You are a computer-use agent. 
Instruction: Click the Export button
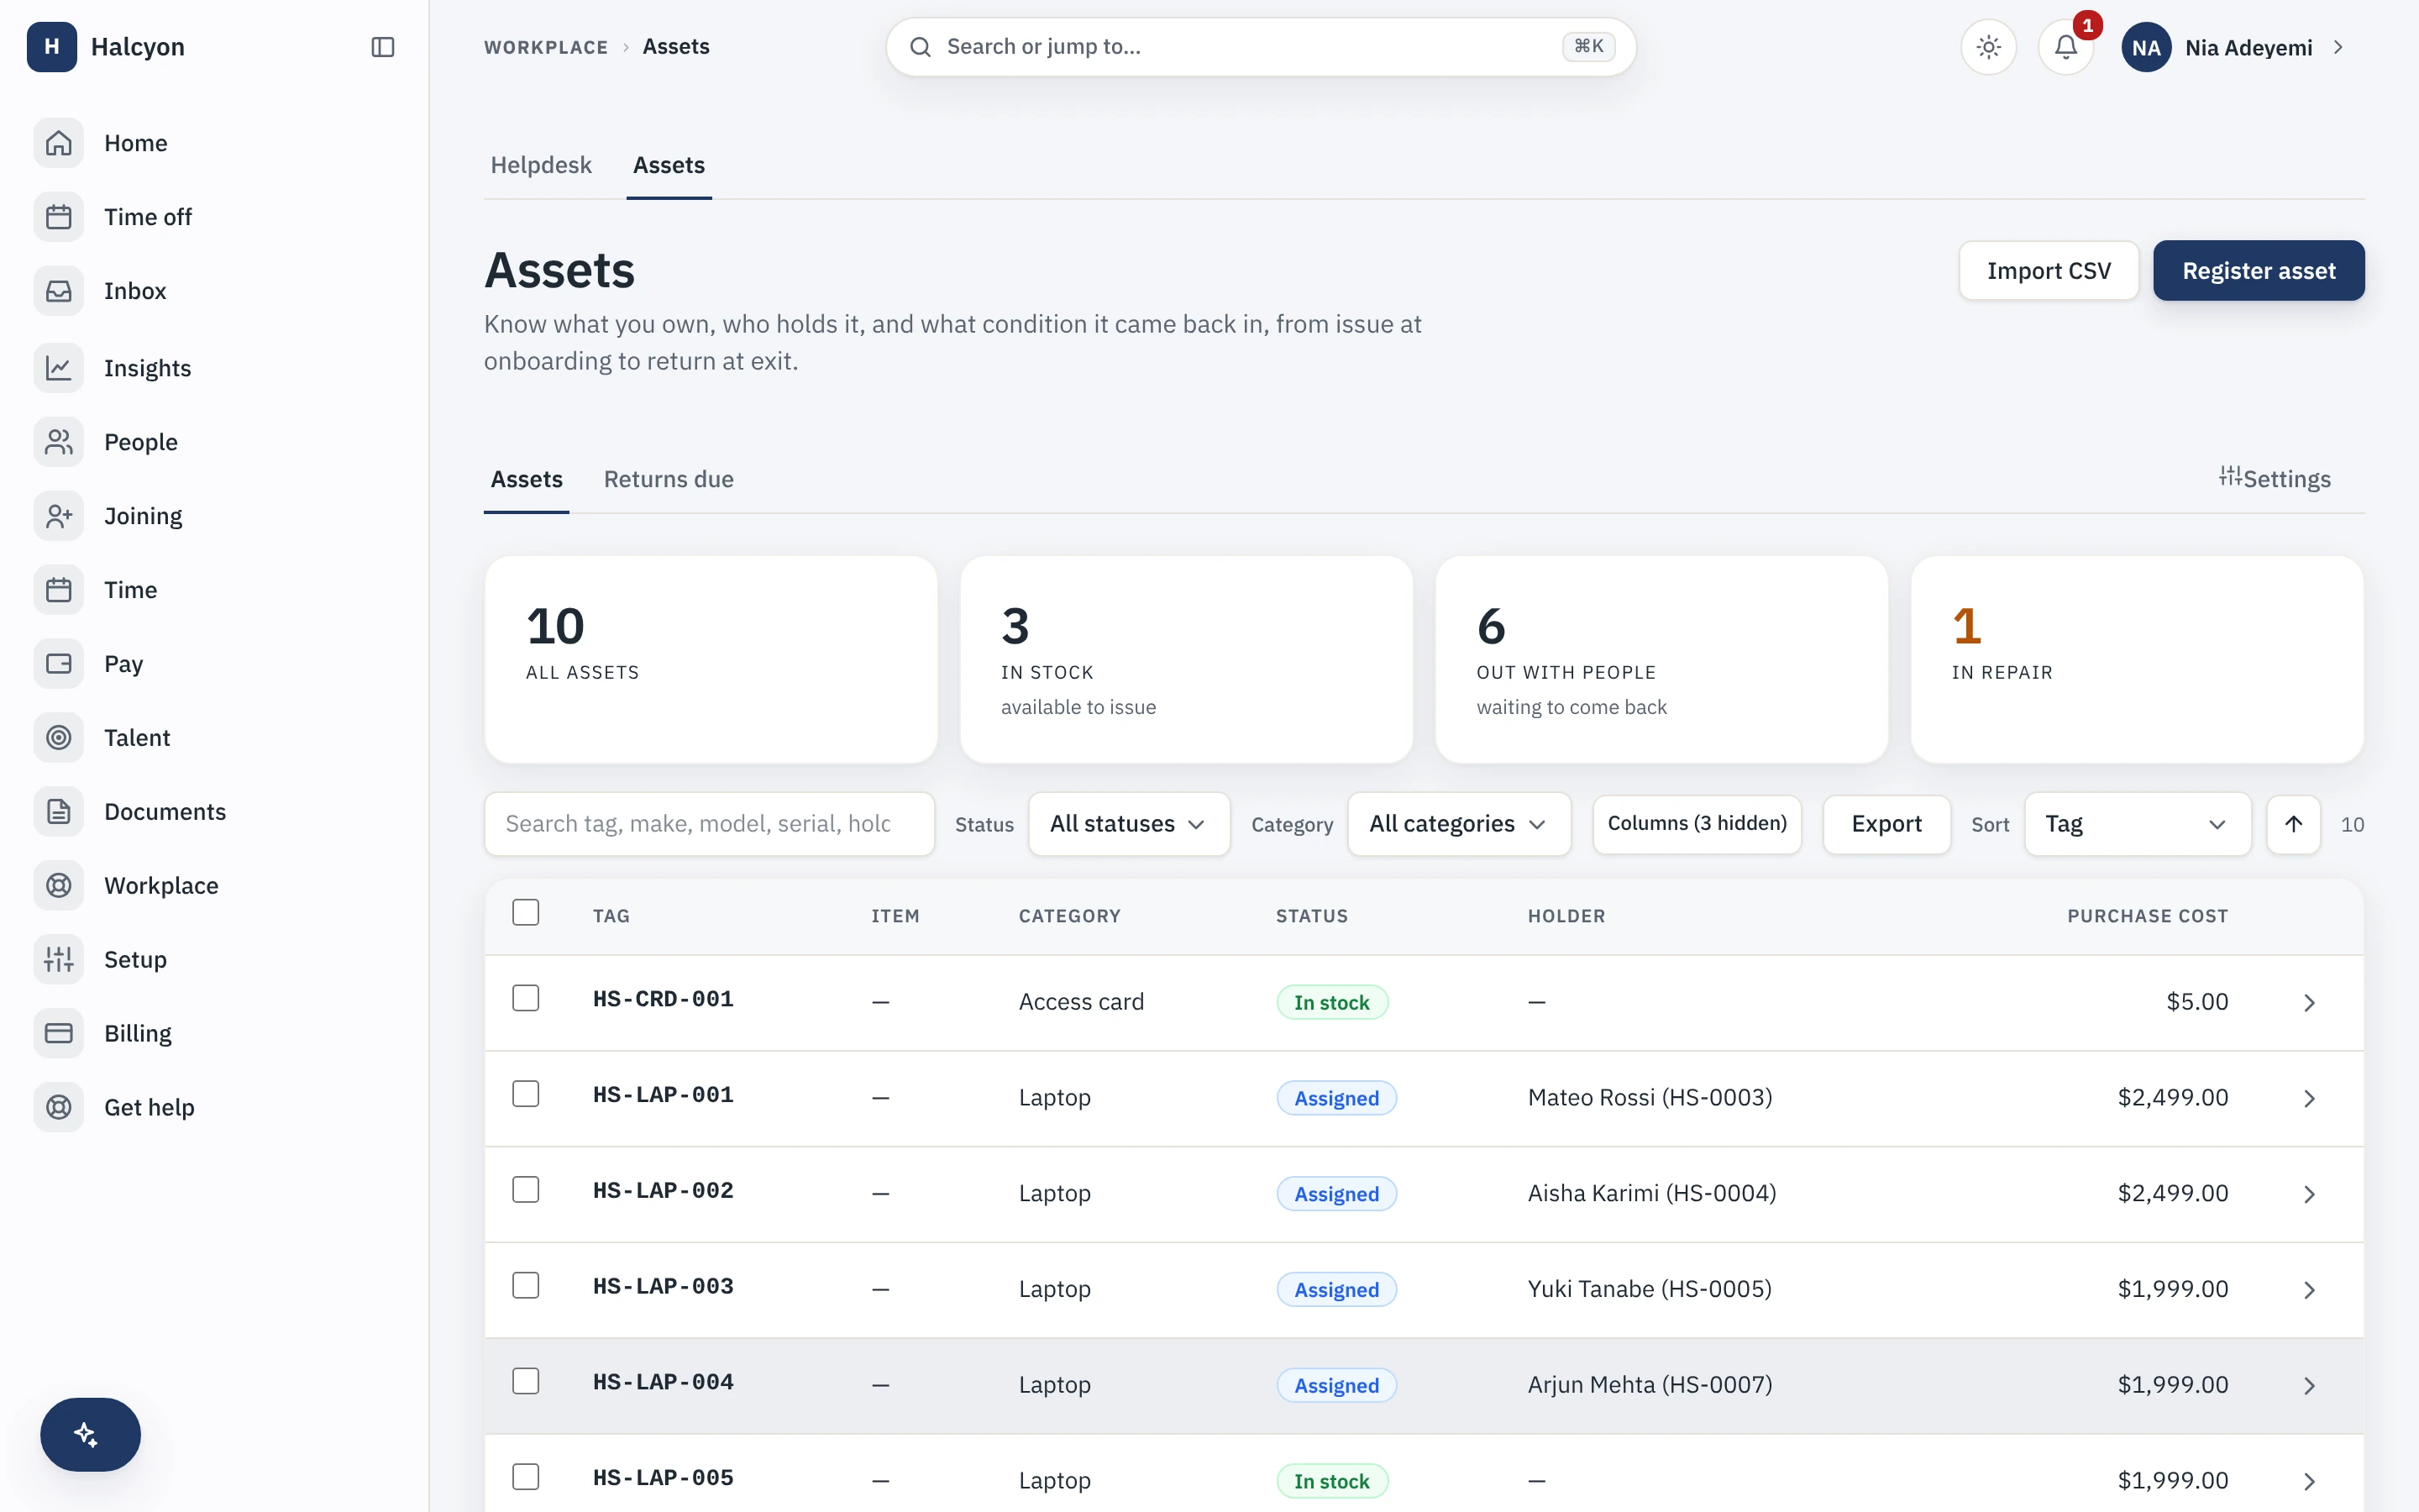1886,824
